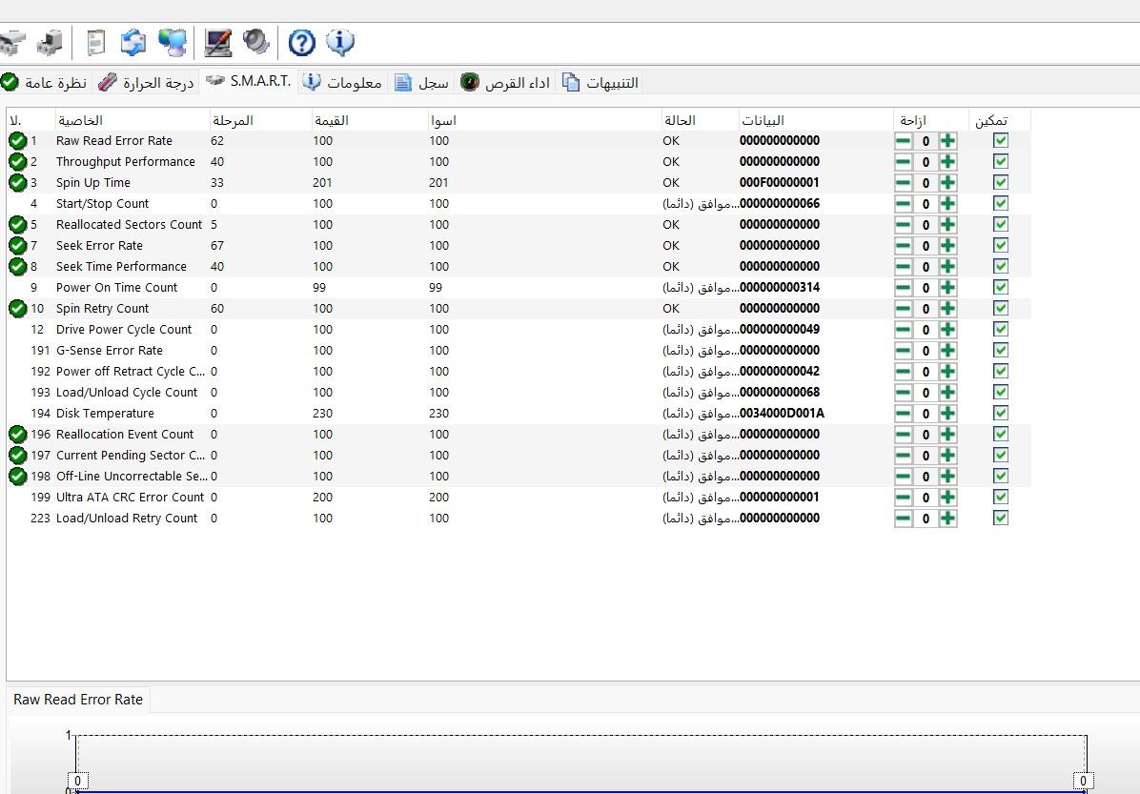Image resolution: width=1140 pixels, height=794 pixels.
Task: Click green check icon of Spin Up Time
Action: [17, 182]
